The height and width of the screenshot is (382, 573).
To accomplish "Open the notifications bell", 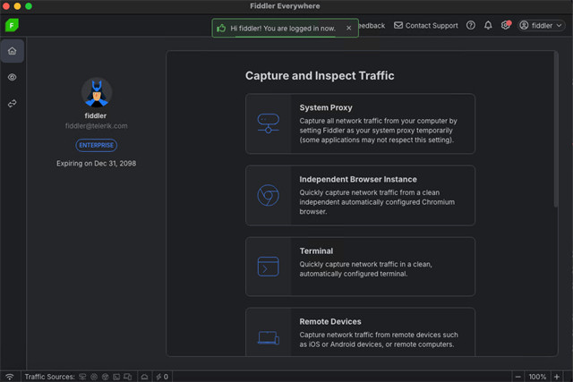I will [x=488, y=25].
